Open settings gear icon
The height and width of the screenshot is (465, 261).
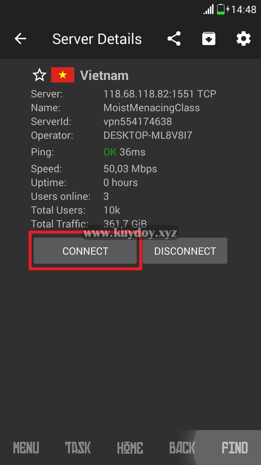pyautogui.click(x=244, y=39)
